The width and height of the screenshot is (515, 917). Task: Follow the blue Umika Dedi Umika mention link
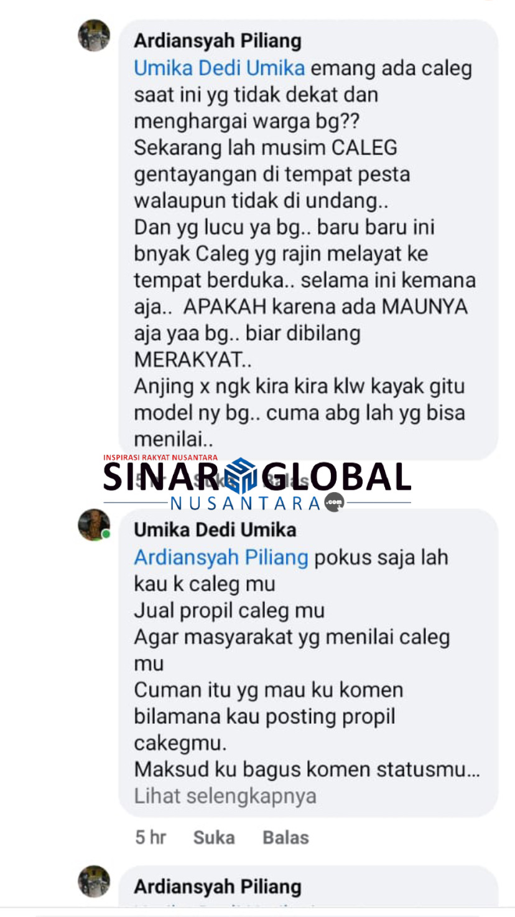220,68
